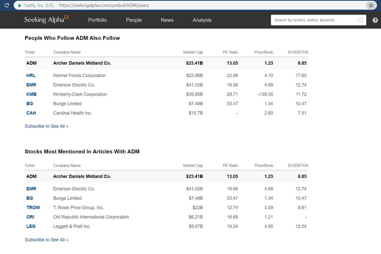
Task: Open the help question mark icon
Action: (375, 20)
